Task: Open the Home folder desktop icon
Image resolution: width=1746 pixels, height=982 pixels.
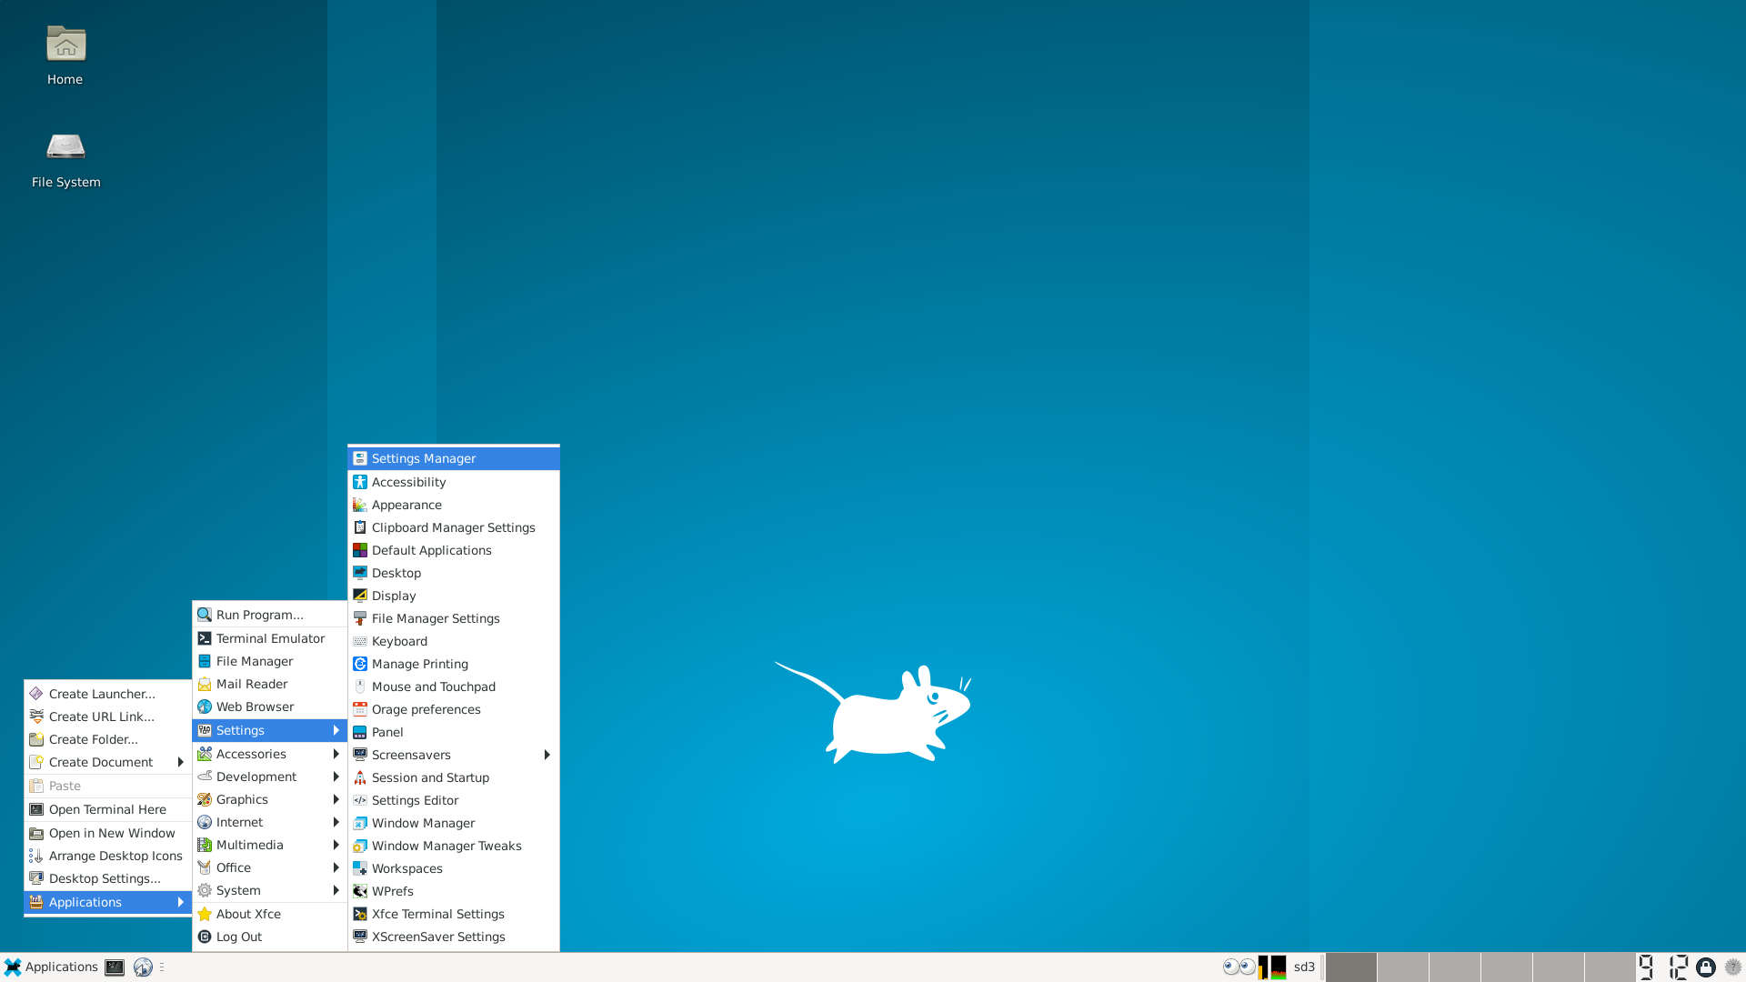Action: click(x=65, y=45)
